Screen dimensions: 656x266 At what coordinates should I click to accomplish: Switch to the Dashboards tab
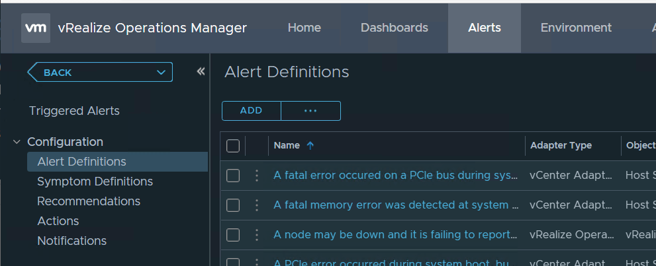(x=394, y=28)
